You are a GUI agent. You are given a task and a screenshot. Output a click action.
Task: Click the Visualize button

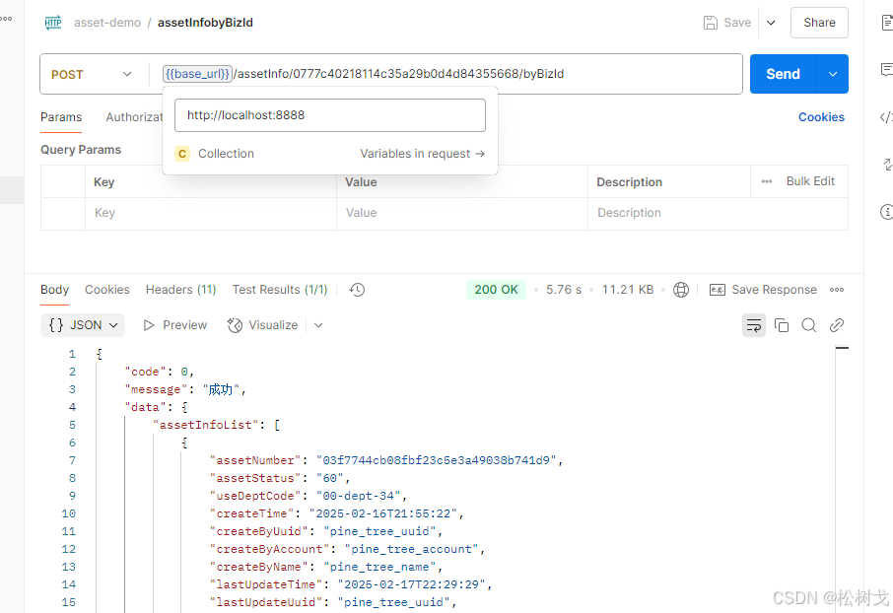click(x=262, y=325)
